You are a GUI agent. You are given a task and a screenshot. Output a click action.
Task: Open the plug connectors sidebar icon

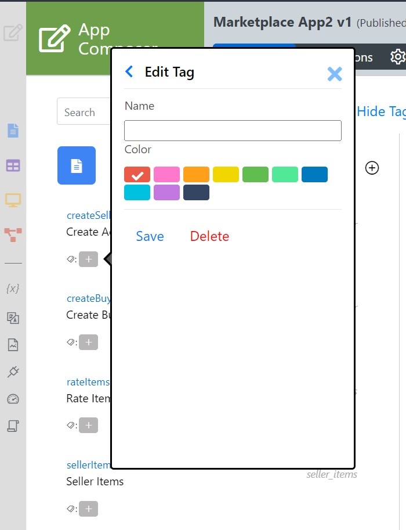click(x=13, y=372)
